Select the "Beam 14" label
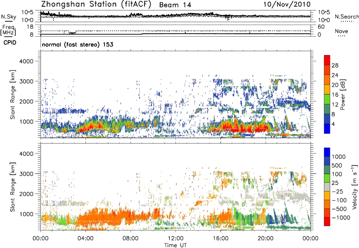The height and width of the screenshot is (248, 359). 175,5
